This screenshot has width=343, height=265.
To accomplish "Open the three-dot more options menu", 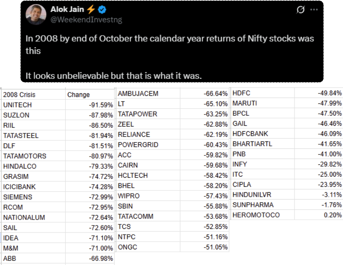I will click(x=314, y=10).
